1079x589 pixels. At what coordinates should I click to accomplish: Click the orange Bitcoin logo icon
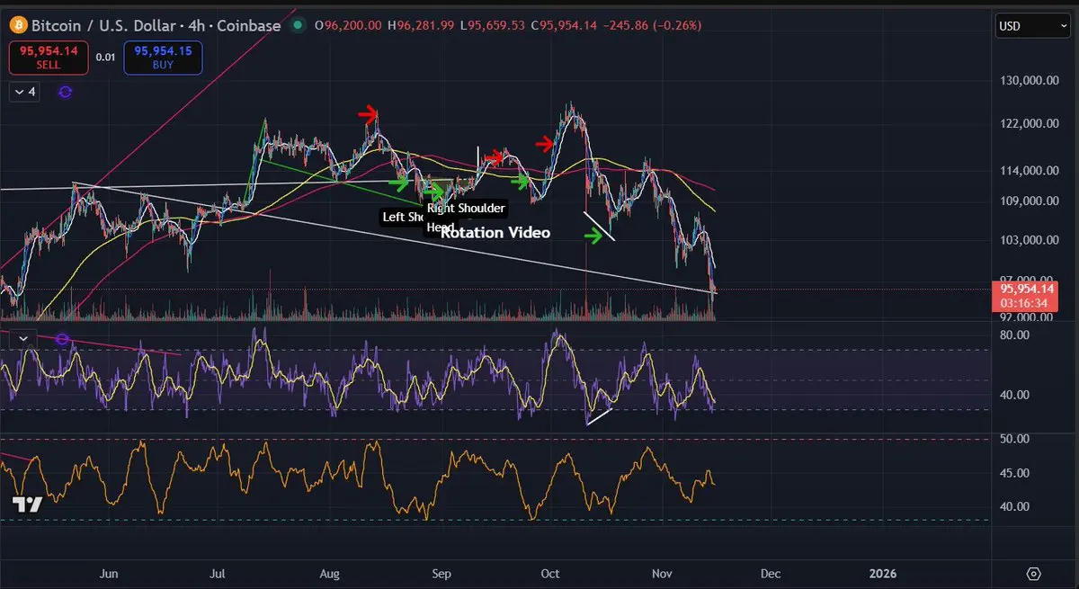point(17,25)
